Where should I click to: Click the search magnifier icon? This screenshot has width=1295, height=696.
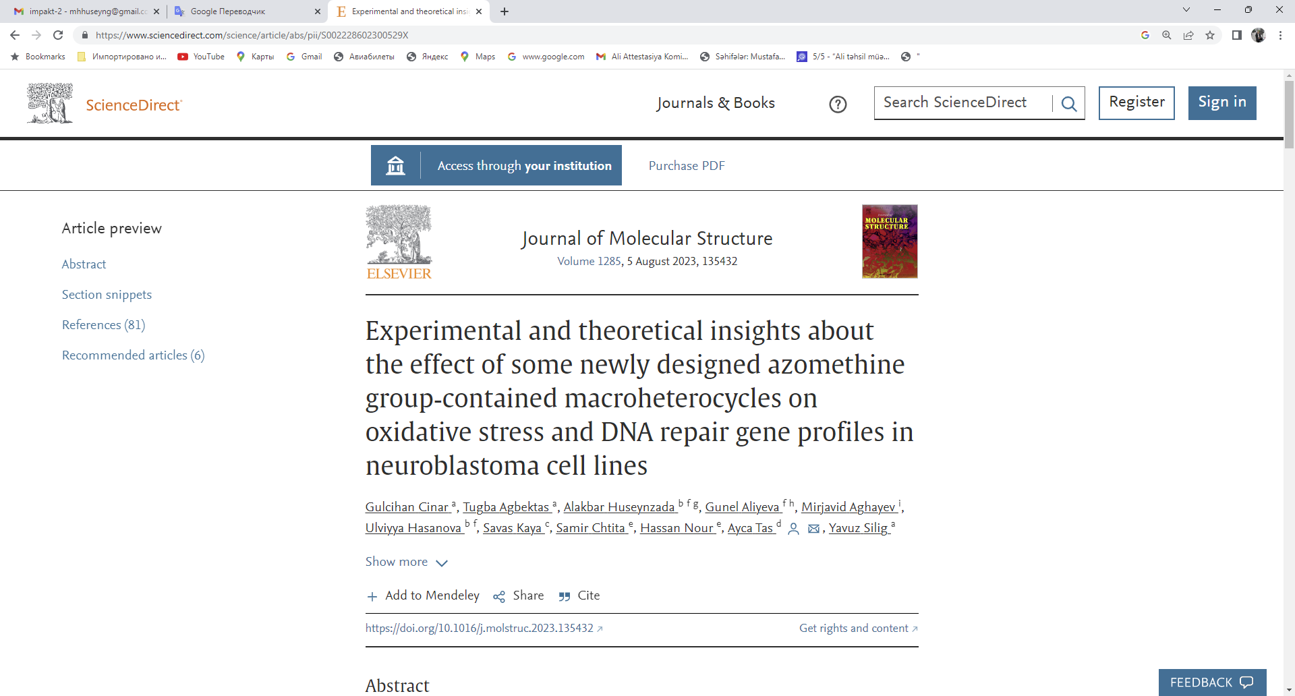click(x=1068, y=103)
